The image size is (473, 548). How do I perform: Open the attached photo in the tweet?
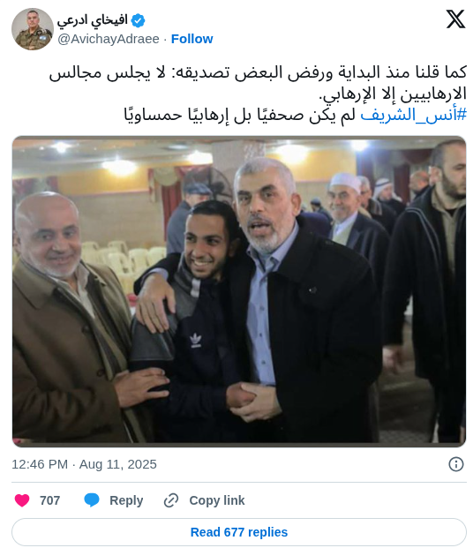pos(239,291)
